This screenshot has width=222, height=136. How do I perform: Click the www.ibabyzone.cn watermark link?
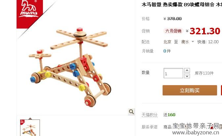(x=196, y=133)
